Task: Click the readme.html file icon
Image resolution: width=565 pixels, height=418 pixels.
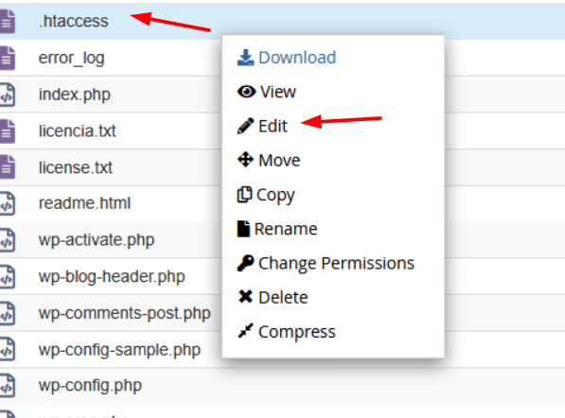Action: point(8,203)
